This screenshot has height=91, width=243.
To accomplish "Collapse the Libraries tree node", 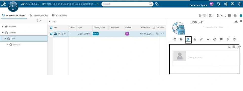I will 3,33.
